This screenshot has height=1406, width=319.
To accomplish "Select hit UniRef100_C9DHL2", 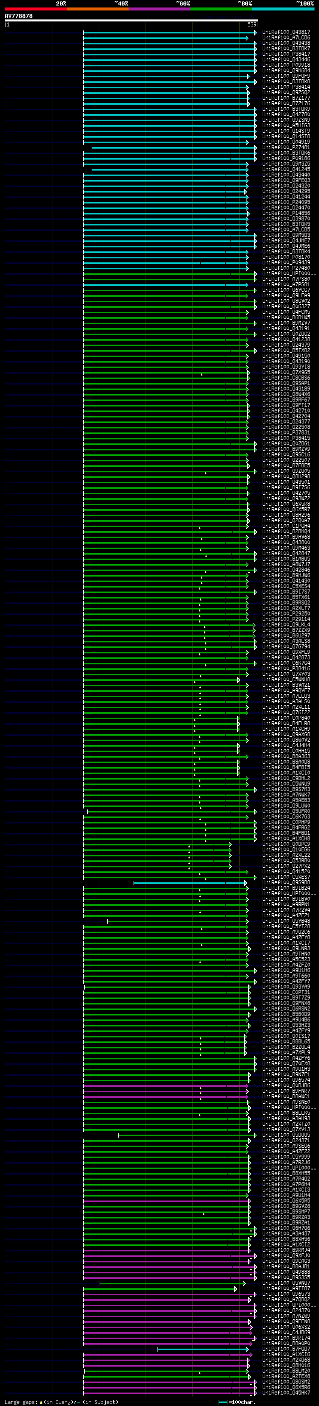I will click(286, 778).
